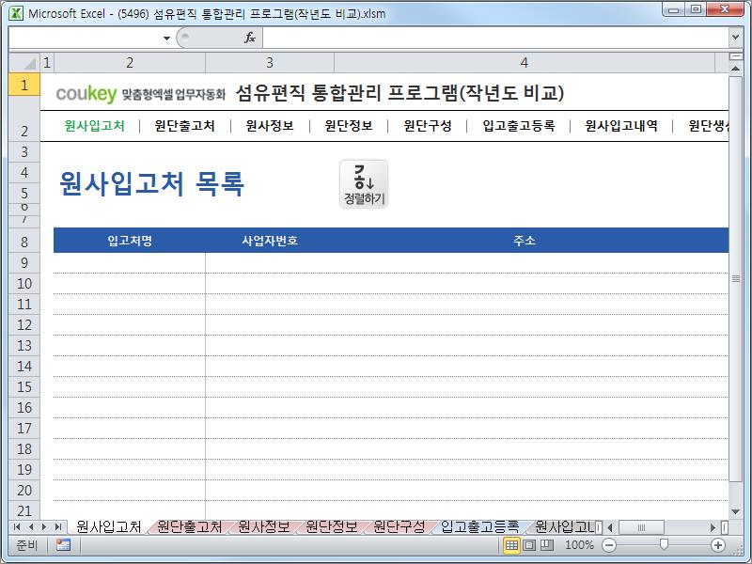
Task: Click the 입고처명 header cell
Action: [130, 241]
